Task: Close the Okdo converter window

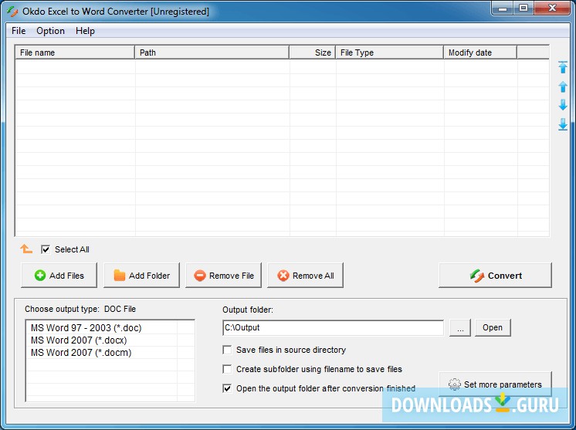Action: (552, 8)
